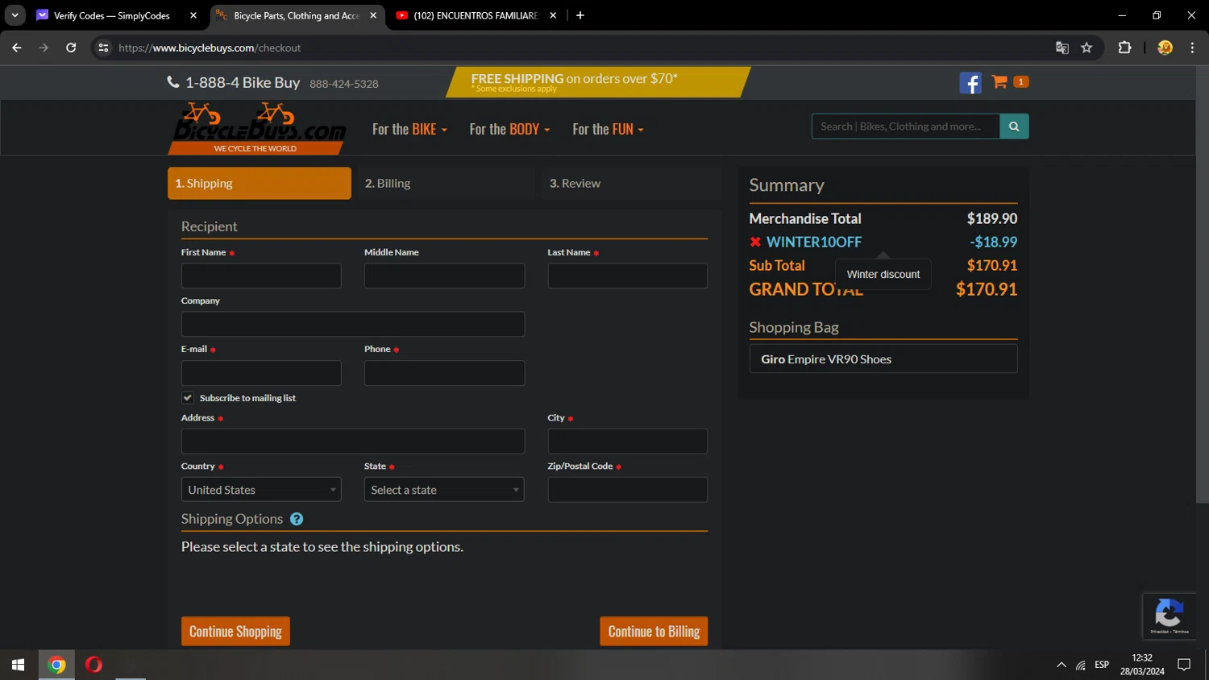1209x680 pixels.
Task: Click the browser back arrow
Action: [x=17, y=48]
